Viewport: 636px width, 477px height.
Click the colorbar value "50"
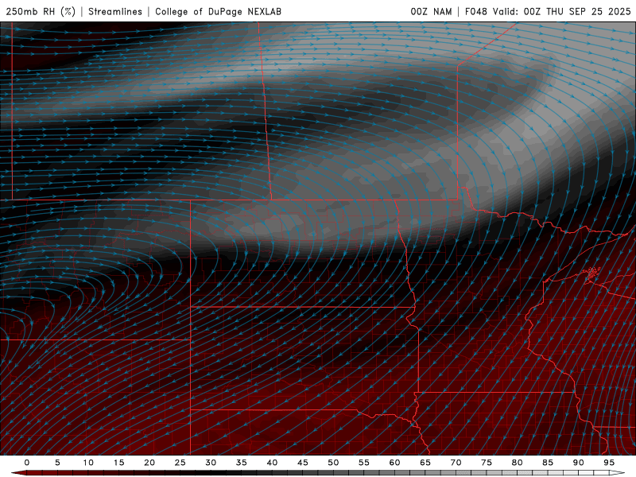coord(333,463)
